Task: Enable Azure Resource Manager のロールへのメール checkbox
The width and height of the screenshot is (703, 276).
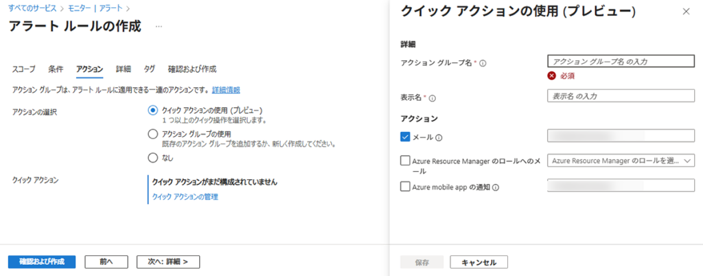Action: point(404,161)
